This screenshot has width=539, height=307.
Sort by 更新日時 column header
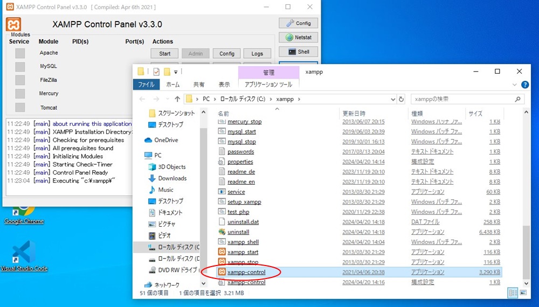pyautogui.click(x=354, y=113)
